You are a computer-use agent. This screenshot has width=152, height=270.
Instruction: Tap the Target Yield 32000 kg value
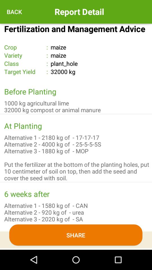pos(63,72)
